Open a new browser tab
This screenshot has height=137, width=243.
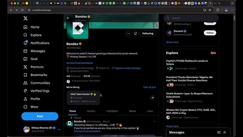coord(219,3)
